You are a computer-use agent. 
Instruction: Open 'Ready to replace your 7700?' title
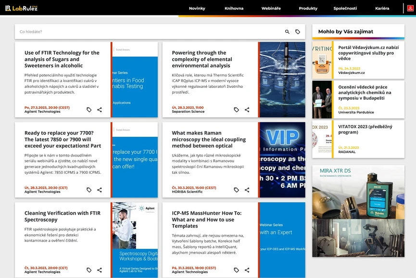(63, 139)
